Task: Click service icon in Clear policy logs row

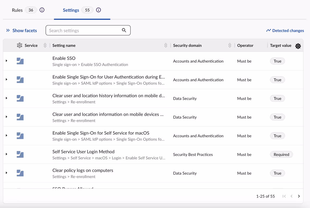Action: (x=20, y=173)
